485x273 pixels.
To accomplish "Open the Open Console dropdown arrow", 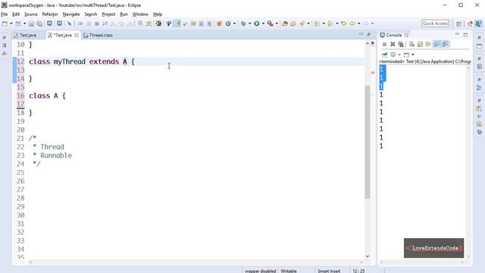I will (x=413, y=55).
